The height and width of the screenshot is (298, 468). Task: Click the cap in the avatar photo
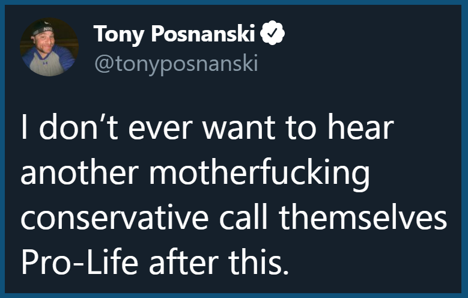coord(43,28)
